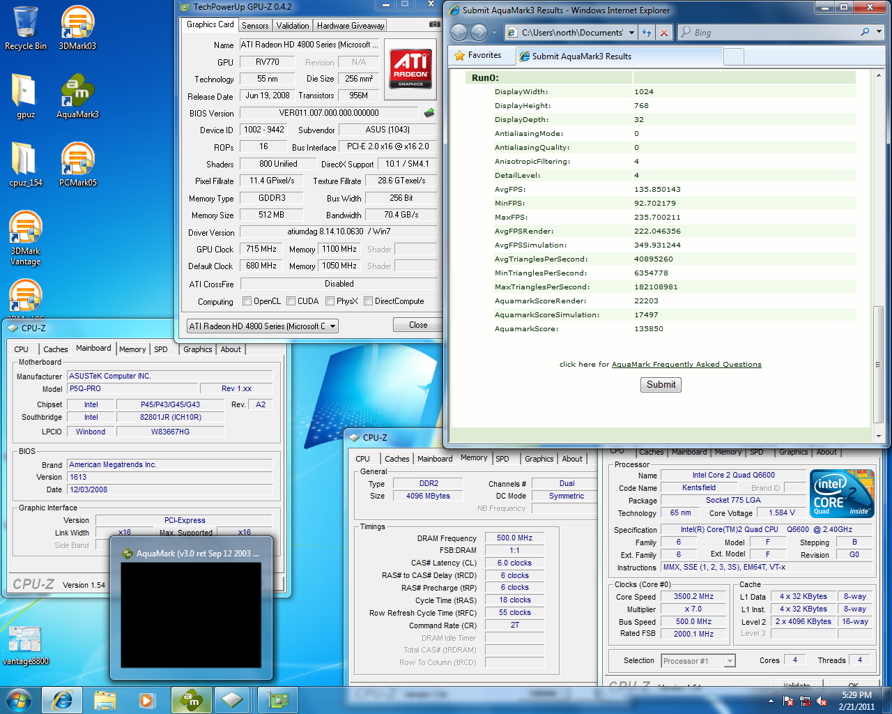Open the GPU selection dropdown in GPU-Z

[262, 326]
